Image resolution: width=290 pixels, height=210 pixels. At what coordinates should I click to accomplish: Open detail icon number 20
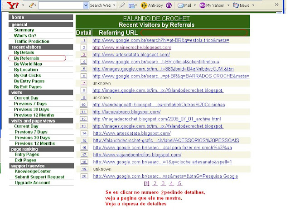tap(84, 176)
